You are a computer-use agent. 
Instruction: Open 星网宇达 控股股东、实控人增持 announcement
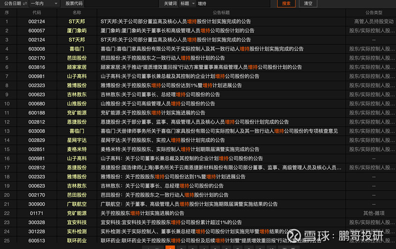pos(163,140)
